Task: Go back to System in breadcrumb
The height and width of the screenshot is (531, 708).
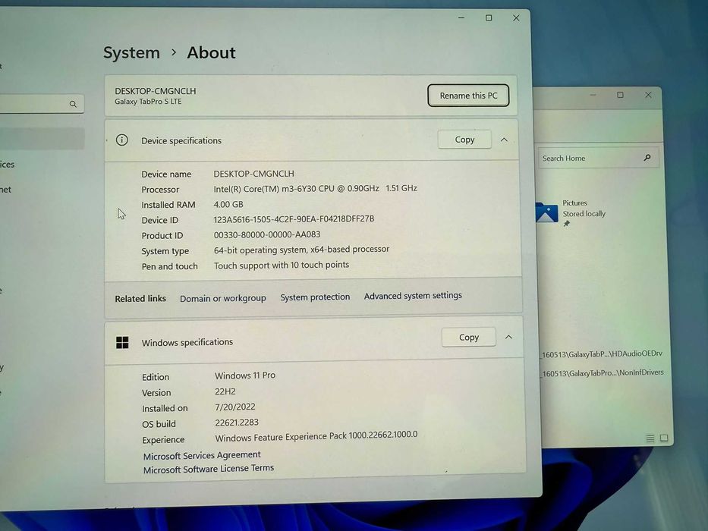Action: pyautogui.click(x=131, y=53)
